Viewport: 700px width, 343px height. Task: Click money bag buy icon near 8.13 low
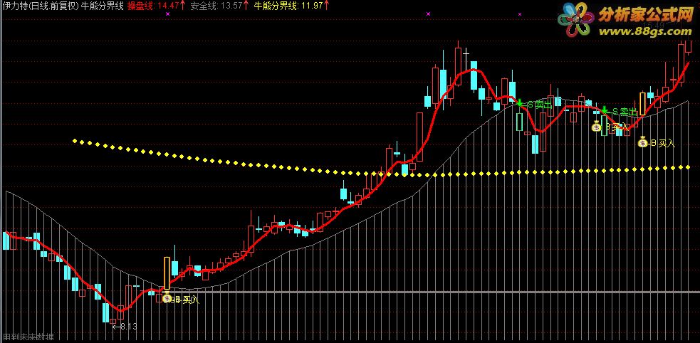pos(167,297)
